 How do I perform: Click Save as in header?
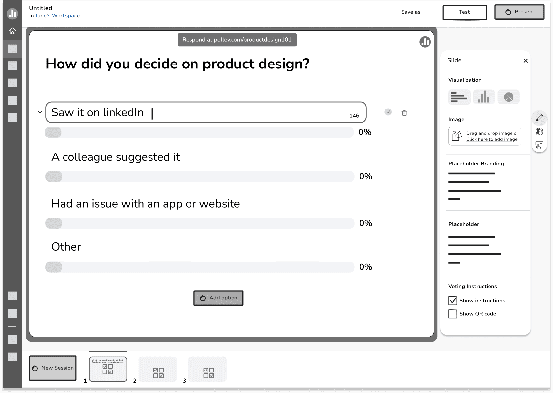tap(411, 12)
